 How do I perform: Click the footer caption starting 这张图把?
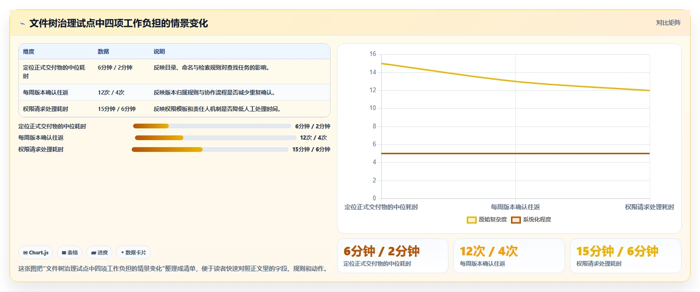click(x=173, y=269)
